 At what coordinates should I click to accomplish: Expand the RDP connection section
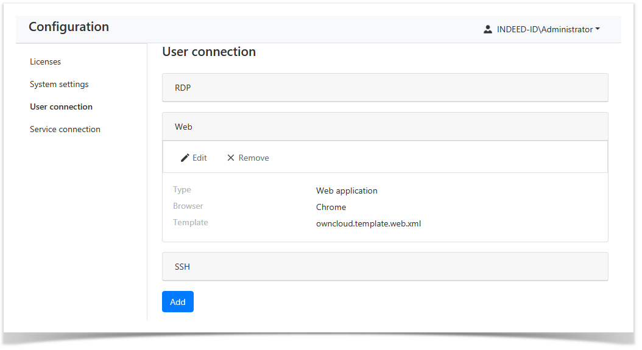(385, 88)
